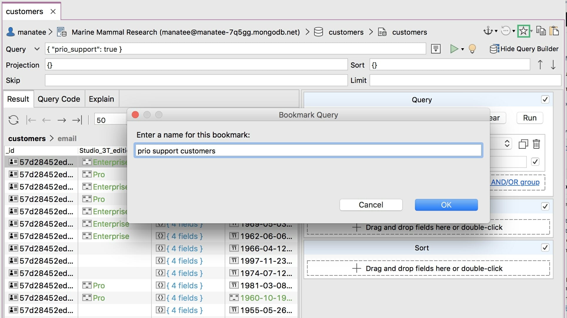Open the Query Code tab
The height and width of the screenshot is (318, 567).
pos(59,99)
